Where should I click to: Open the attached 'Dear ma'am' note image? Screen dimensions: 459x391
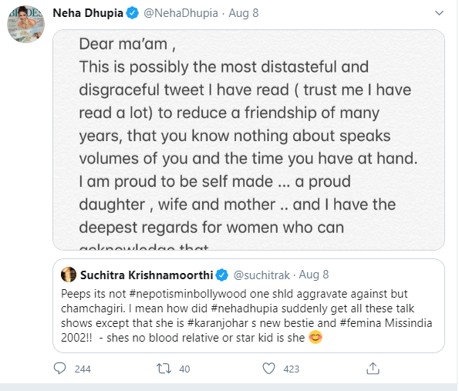pos(248,140)
